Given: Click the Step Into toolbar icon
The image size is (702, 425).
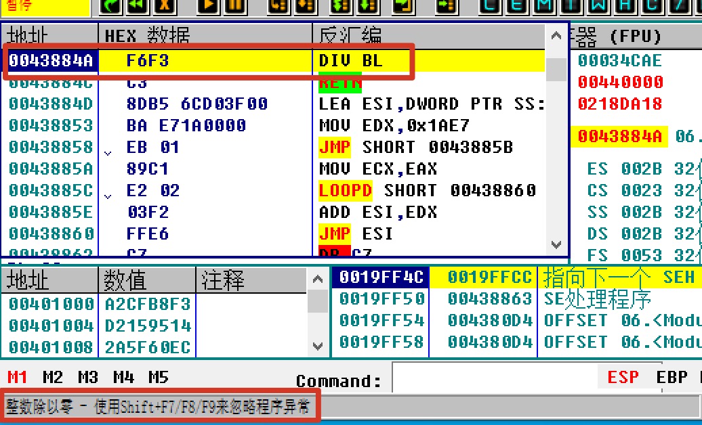Looking at the screenshot, I should click(278, 6).
